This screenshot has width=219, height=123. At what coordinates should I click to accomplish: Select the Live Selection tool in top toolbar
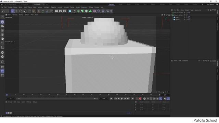[13, 11]
